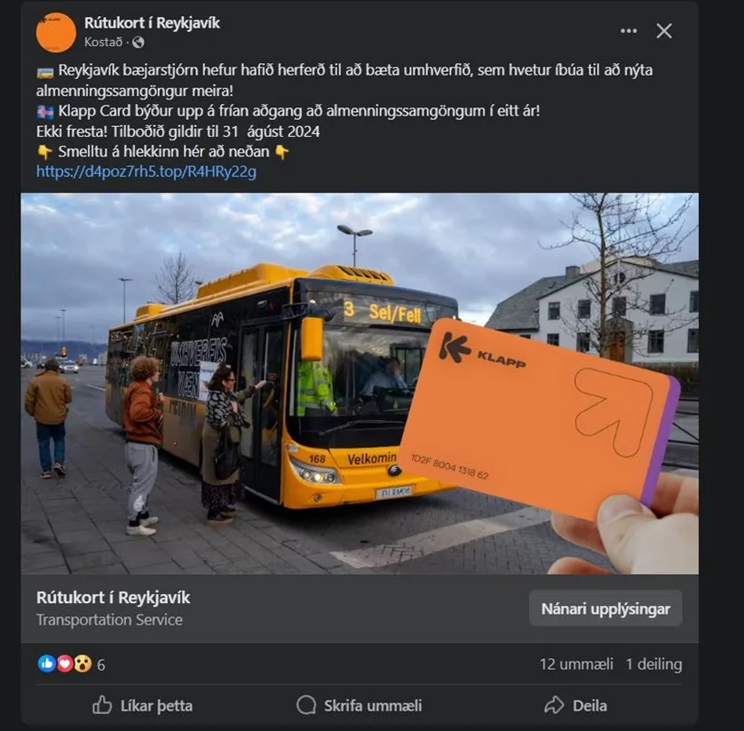Screen dimensions: 744x731
Task: Open the bus and Klapp card image
Action: 360,384
